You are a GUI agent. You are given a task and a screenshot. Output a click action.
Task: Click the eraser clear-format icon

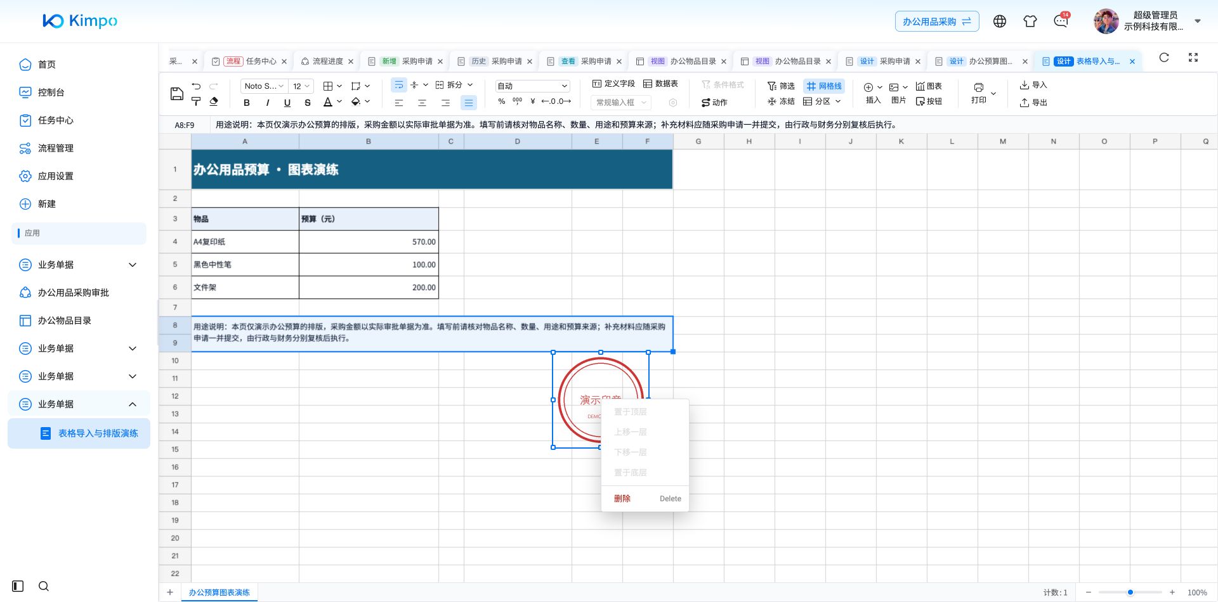pyautogui.click(x=214, y=101)
